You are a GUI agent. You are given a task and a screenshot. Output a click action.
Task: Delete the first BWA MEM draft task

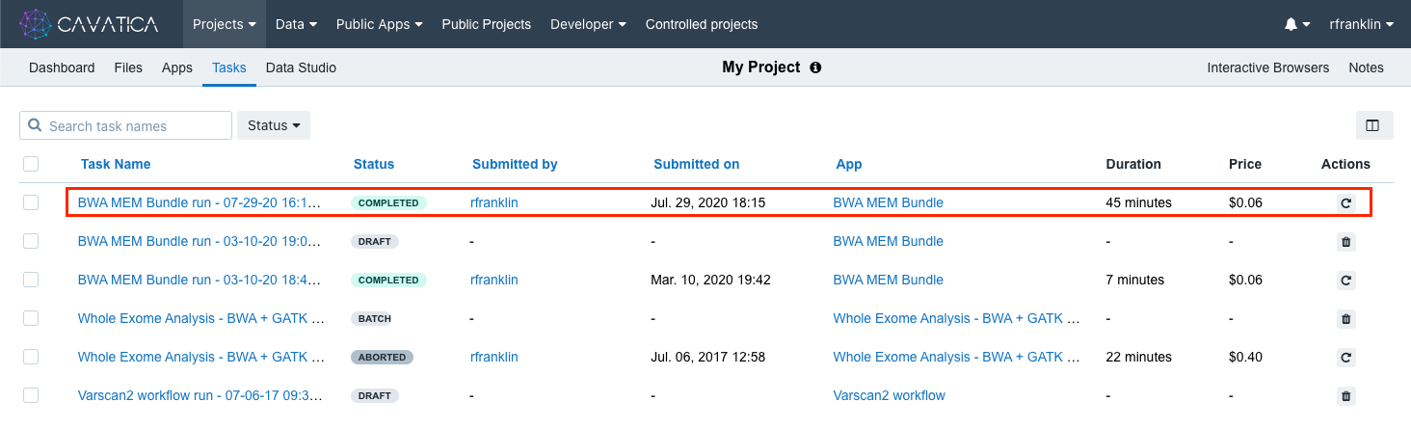pyautogui.click(x=1346, y=242)
